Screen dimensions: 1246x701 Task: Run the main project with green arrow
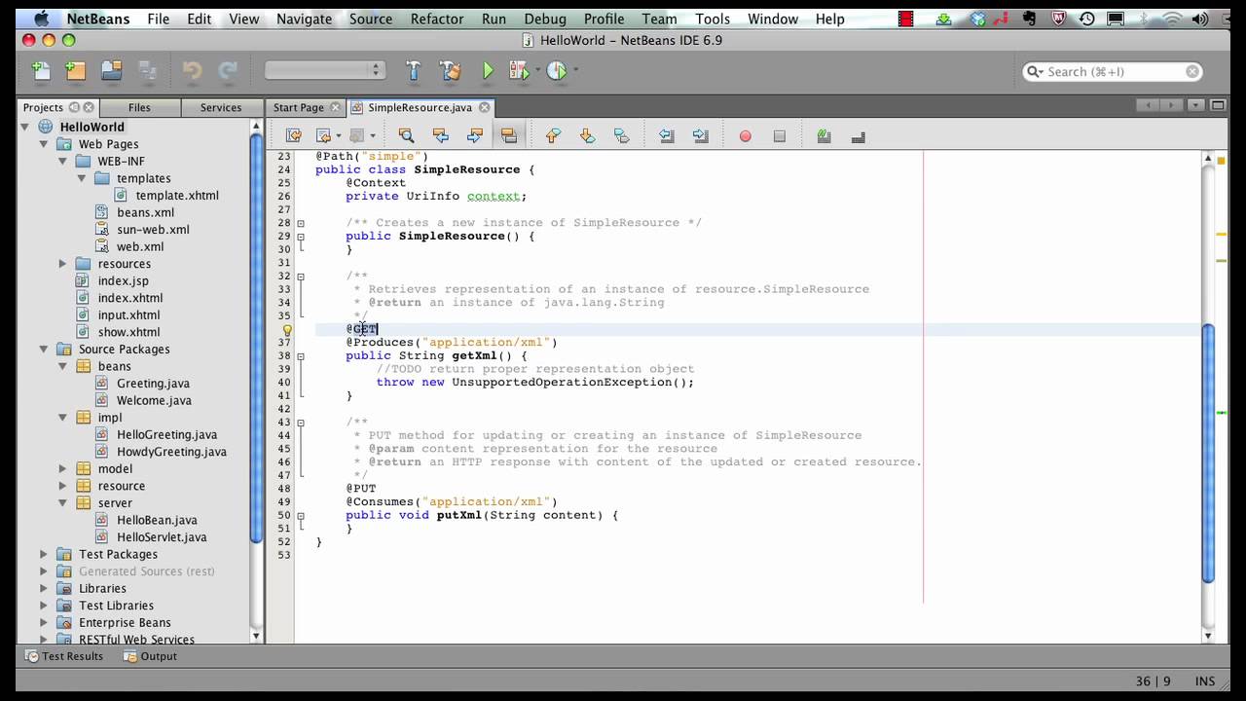(488, 70)
